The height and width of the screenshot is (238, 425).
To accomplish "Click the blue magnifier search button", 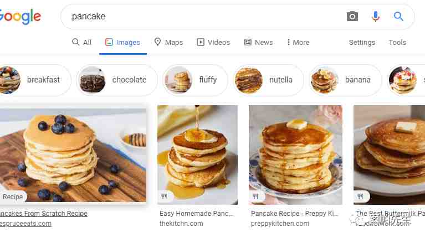I will pos(398,17).
